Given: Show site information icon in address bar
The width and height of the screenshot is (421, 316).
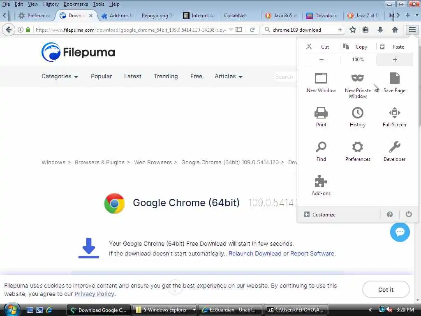Looking at the screenshot, I should pos(21,30).
